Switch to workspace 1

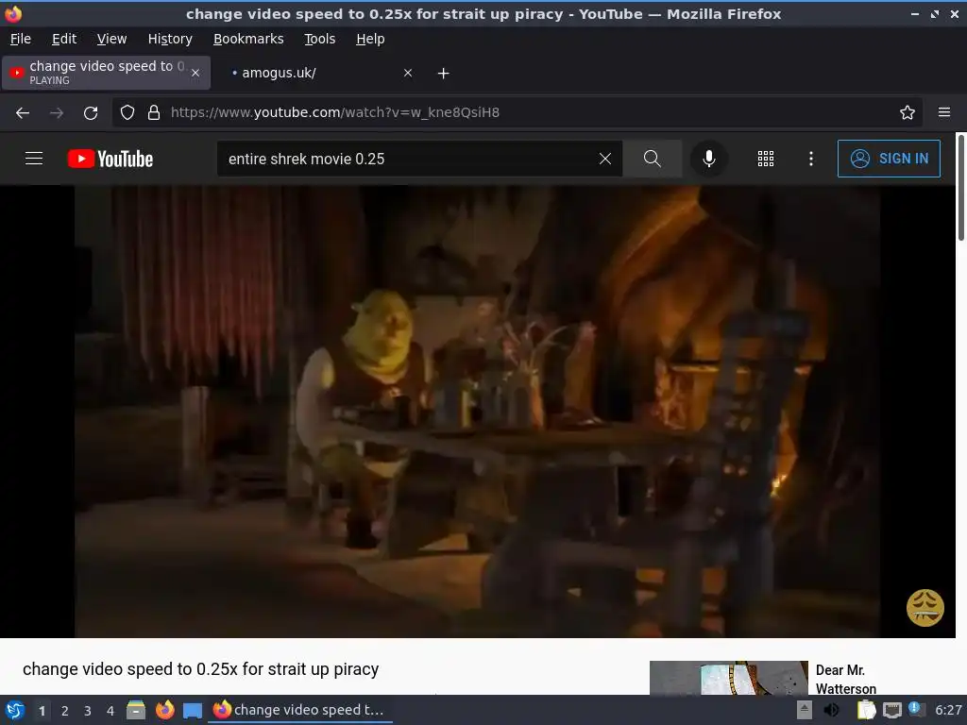pyautogui.click(x=42, y=711)
